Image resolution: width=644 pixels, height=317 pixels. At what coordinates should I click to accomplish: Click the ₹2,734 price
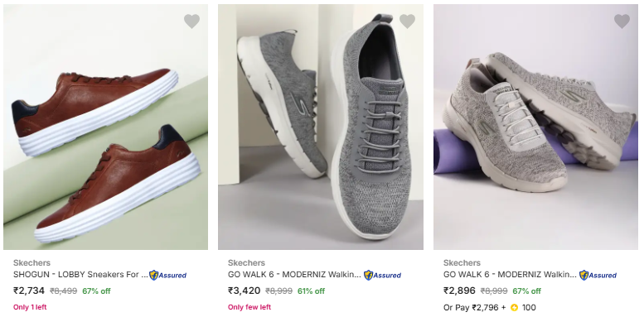29,291
